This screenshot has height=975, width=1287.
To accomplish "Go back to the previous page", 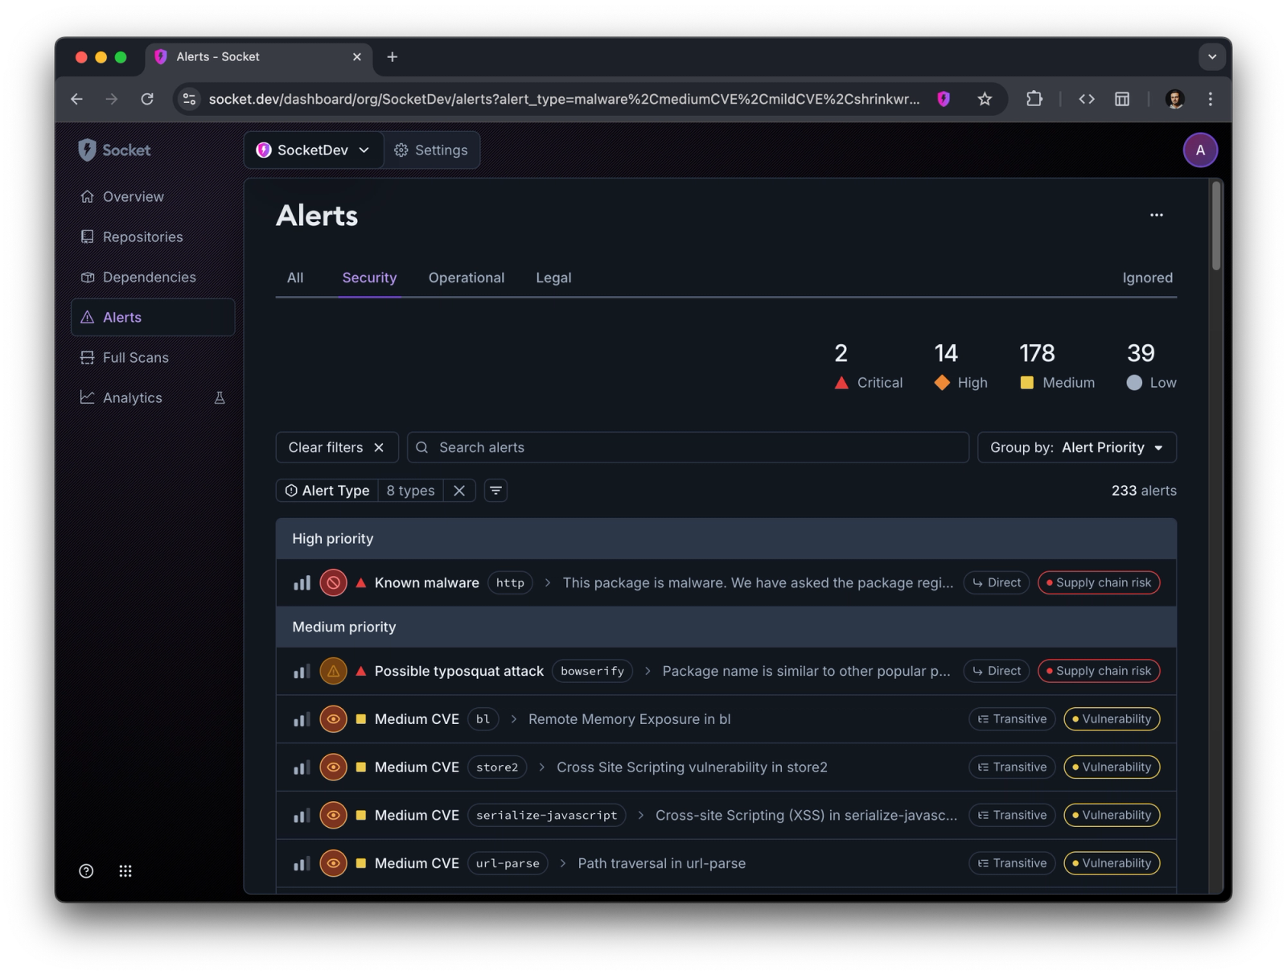I will point(76,99).
